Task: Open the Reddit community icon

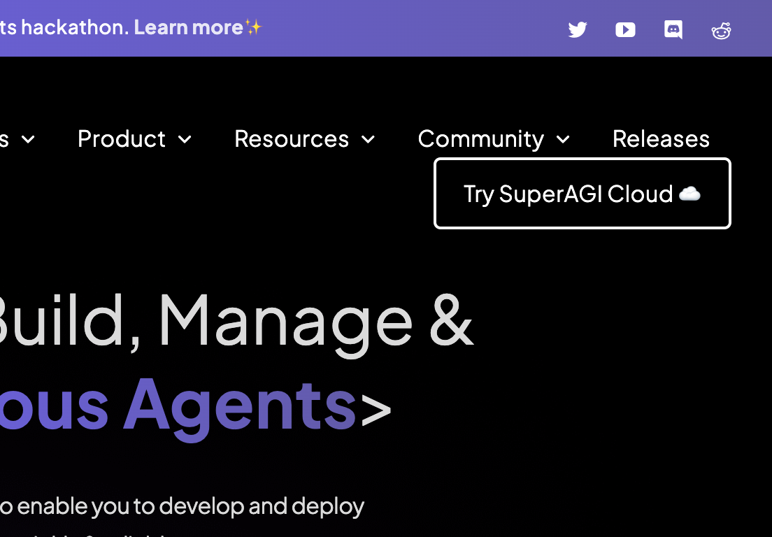Action: pyautogui.click(x=721, y=31)
